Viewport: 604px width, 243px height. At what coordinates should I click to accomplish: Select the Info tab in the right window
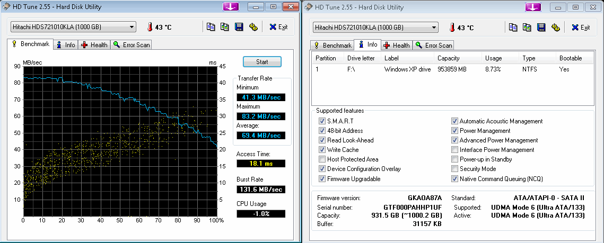(x=368, y=44)
